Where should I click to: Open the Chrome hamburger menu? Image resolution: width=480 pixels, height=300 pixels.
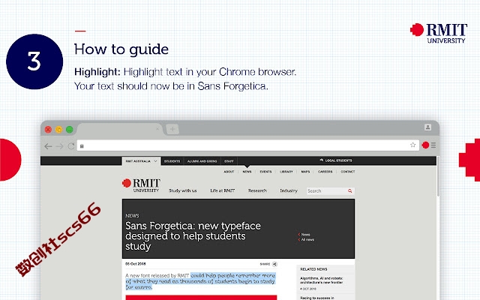433,145
